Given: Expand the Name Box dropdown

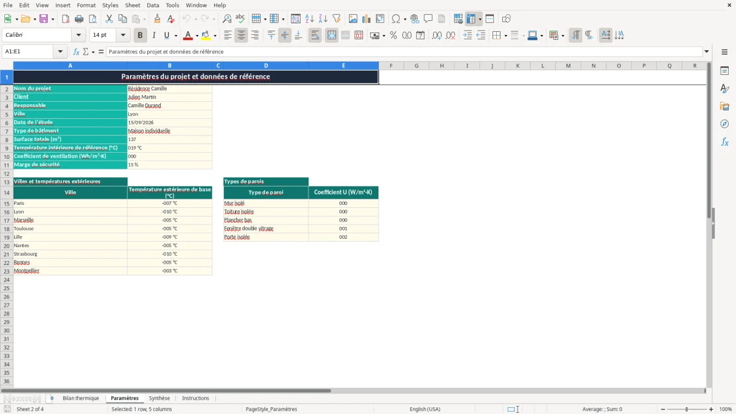Looking at the screenshot, I should [60, 52].
